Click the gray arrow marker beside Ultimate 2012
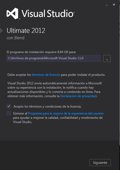 point(1,31)
